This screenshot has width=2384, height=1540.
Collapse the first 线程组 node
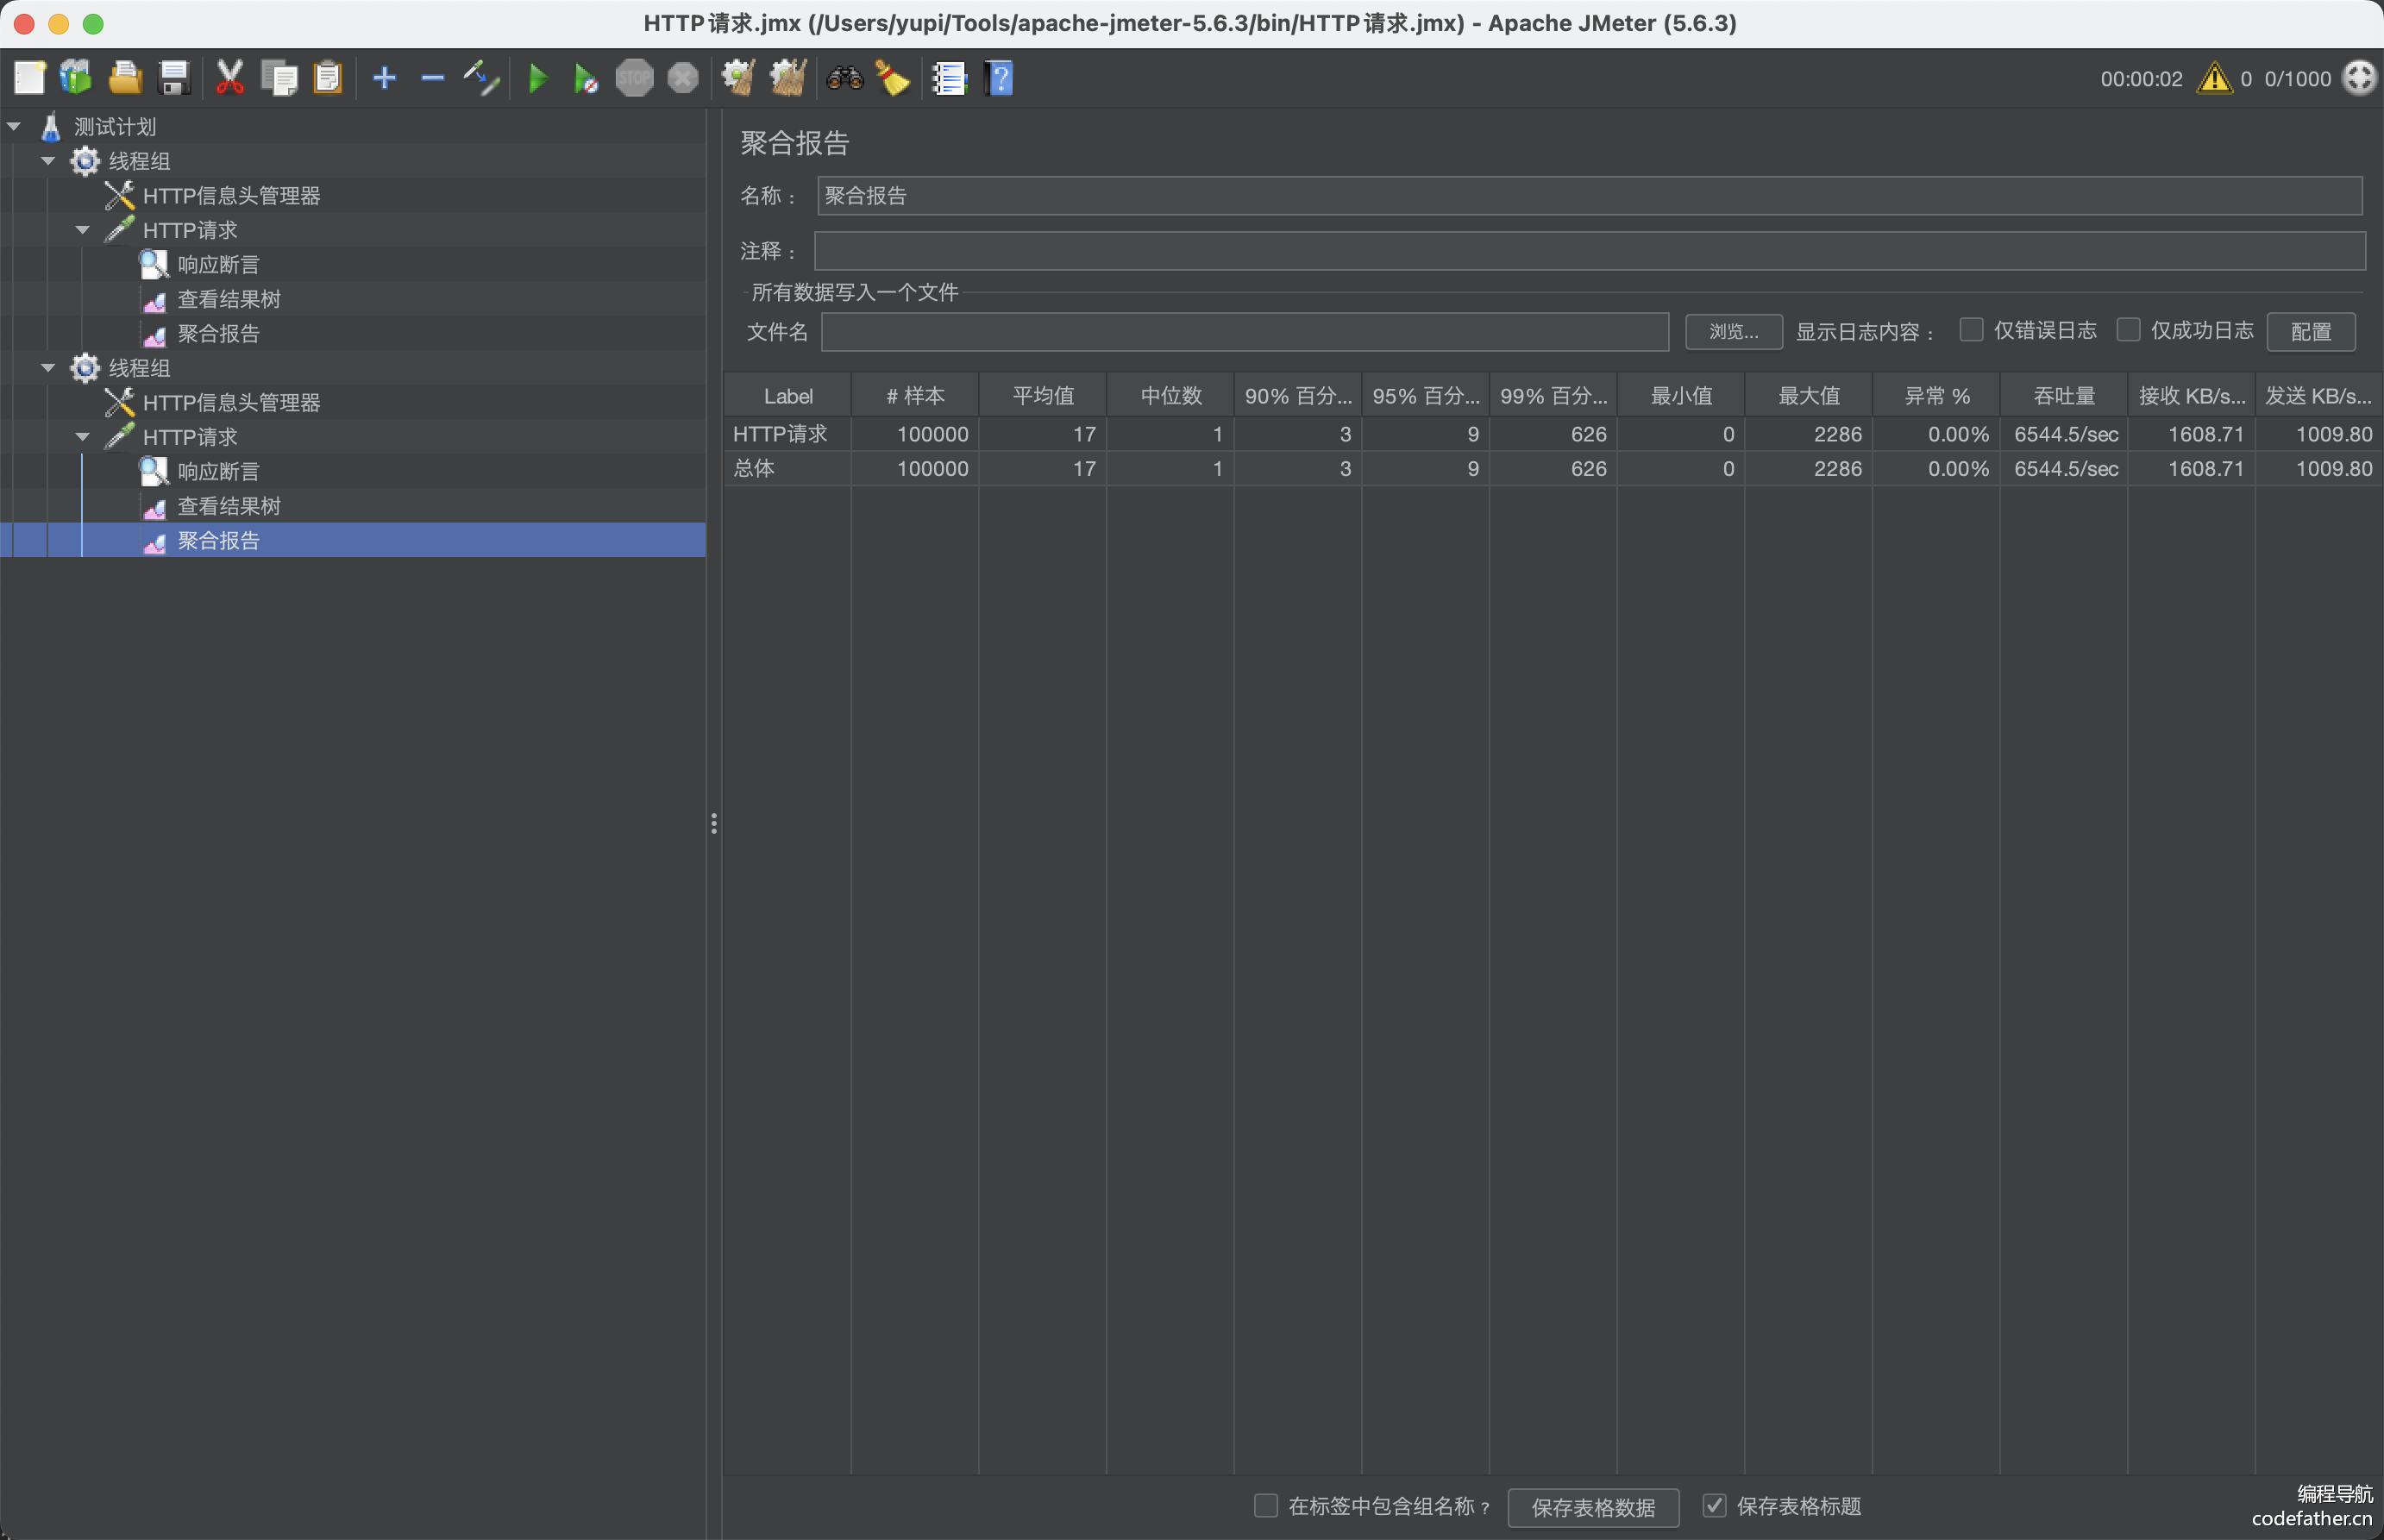point(48,161)
